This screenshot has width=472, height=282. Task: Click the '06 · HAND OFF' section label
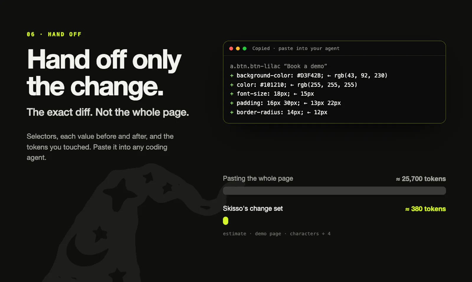pyautogui.click(x=54, y=34)
